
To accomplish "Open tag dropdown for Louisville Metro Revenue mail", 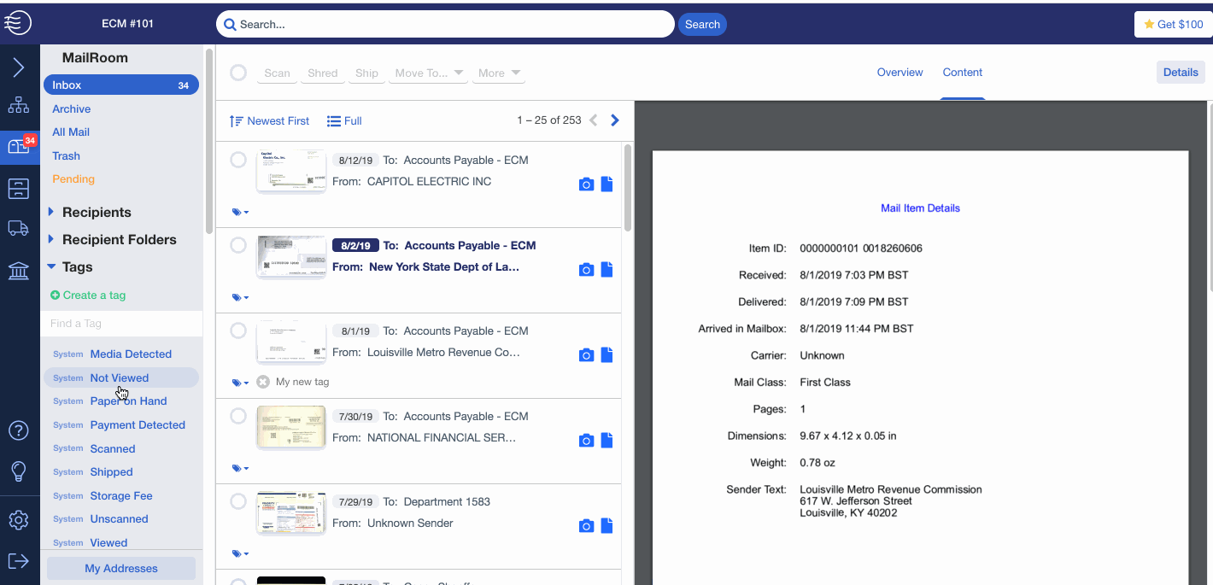I will pyautogui.click(x=240, y=383).
